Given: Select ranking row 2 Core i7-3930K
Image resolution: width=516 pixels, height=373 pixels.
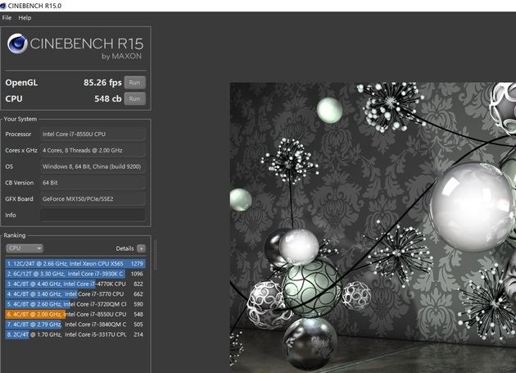Looking at the screenshot, I should (x=75, y=274).
